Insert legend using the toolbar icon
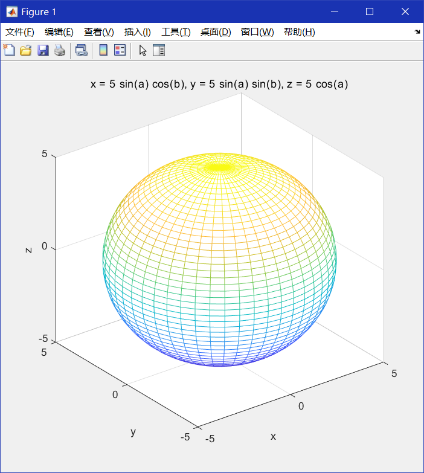 (120, 50)
